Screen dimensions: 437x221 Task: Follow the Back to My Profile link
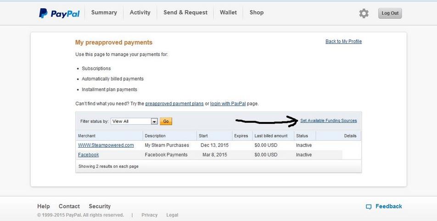343,41
